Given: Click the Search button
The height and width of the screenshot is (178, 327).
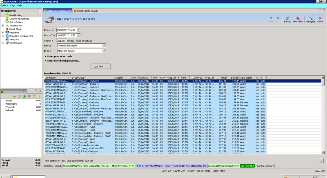Looking at the screenshot, I should tap(100, 66).
